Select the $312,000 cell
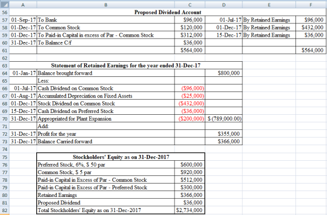This screenshot has height=215, width=327. click(190, 35)
